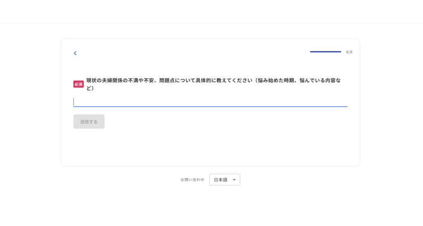Click the dropdown triangle beside 日本語
The height and width of the screenshot is (226, 423).
pos(234,180)
